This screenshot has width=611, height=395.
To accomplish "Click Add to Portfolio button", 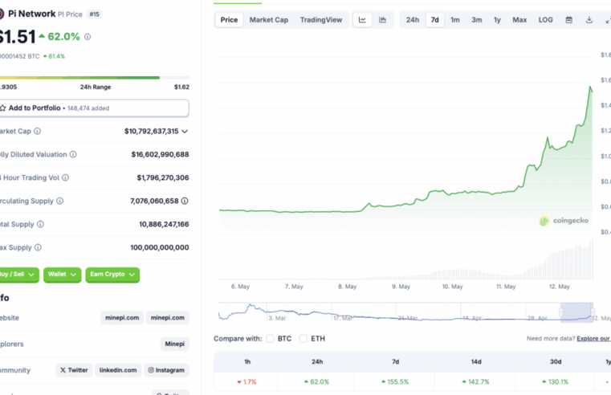I will [94, 108].
